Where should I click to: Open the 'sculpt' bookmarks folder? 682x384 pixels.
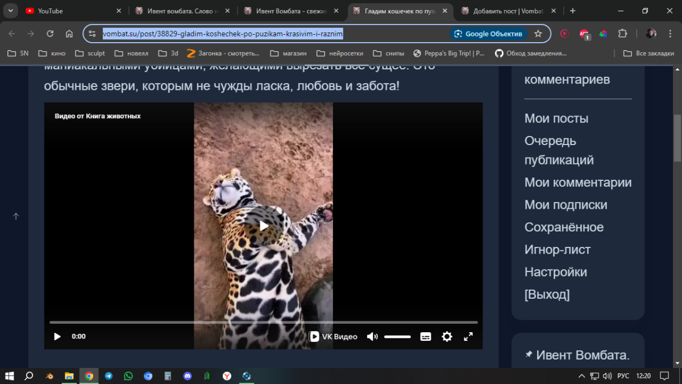click(90, 53)
